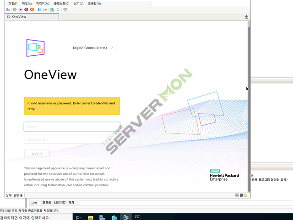Viewport: 293px width, 220px height.
Task: Select 네트워킹 tab in Hyper-V Manager
Action: (60, 203)
